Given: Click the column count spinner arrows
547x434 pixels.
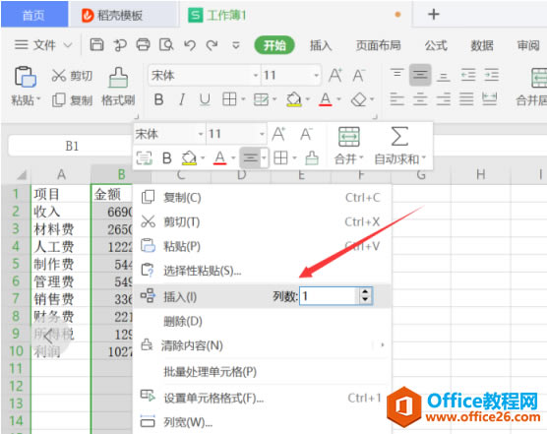Looking at the screenshot, I should [x=365, y=296].
